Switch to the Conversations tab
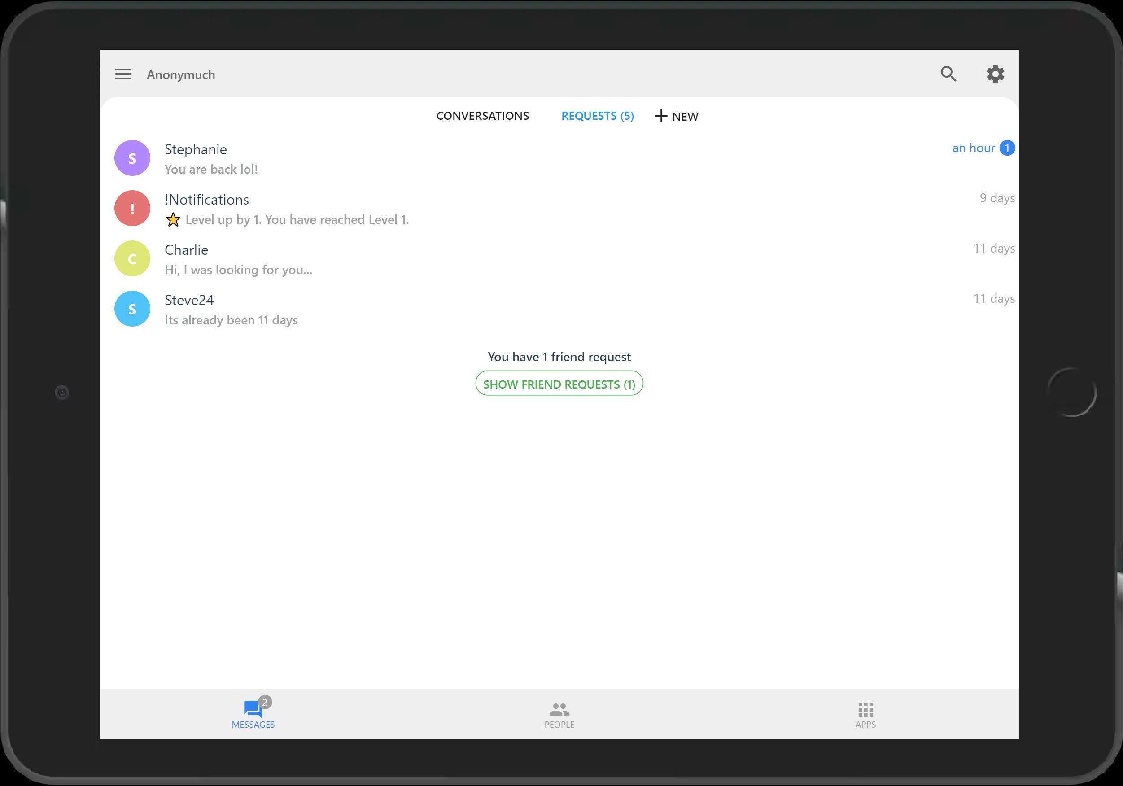This screenshot has height=786, width=1123. [482, 116]
